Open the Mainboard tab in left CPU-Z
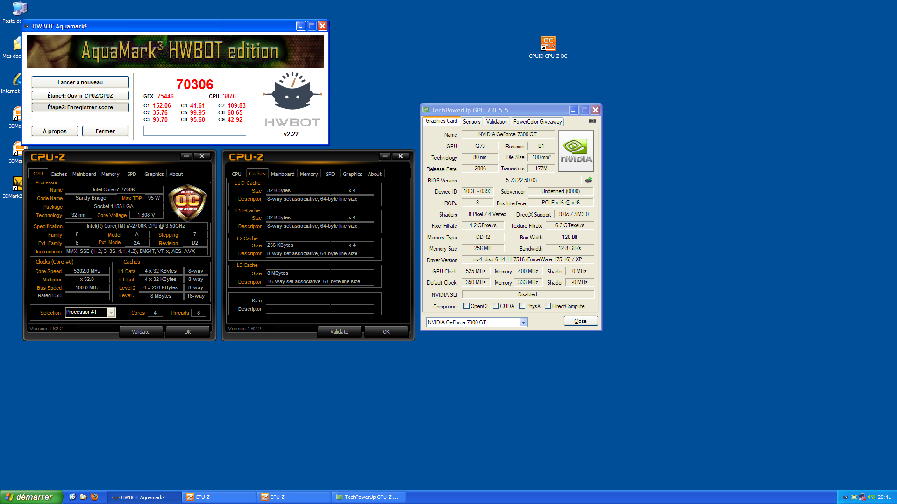Screen dimensions: 897x504 tap(84, 174)
